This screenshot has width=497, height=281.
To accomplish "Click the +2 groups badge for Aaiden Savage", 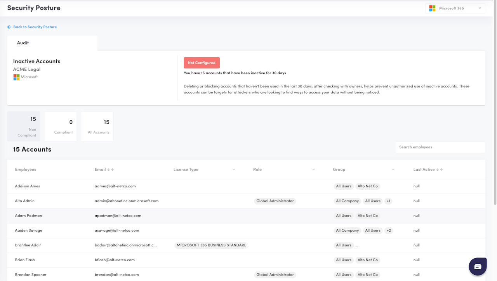I will (x=388, y=230).
